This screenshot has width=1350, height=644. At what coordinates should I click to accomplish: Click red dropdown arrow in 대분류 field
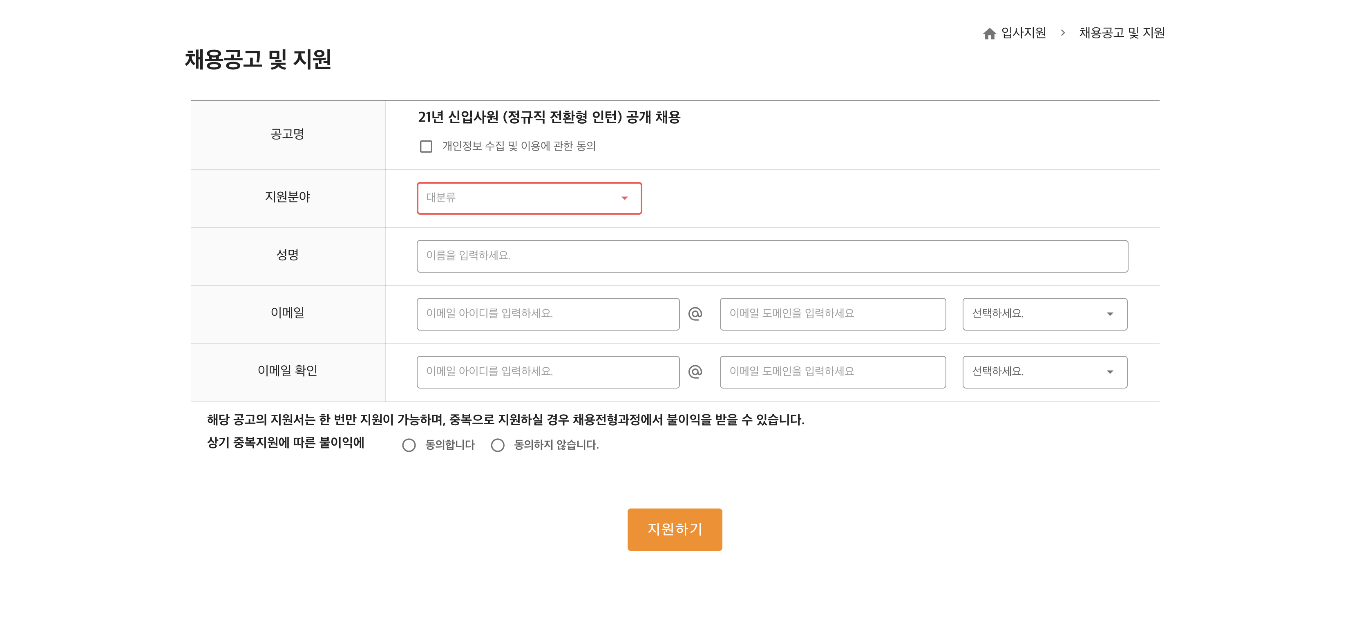pyautogui.click(x=624, y=198)
